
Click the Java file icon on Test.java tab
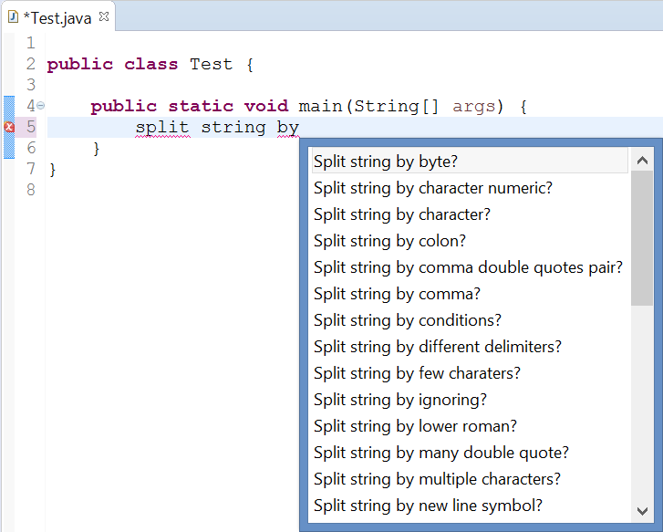[13, 16]
